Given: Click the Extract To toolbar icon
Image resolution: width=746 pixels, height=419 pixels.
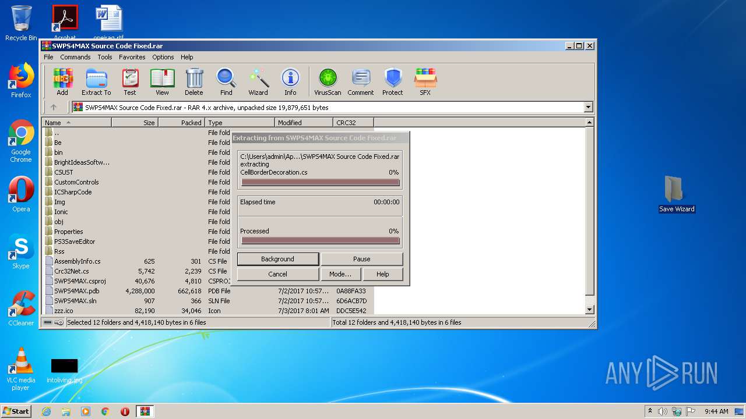Looking at the screenshot, I should coord(96,81).
